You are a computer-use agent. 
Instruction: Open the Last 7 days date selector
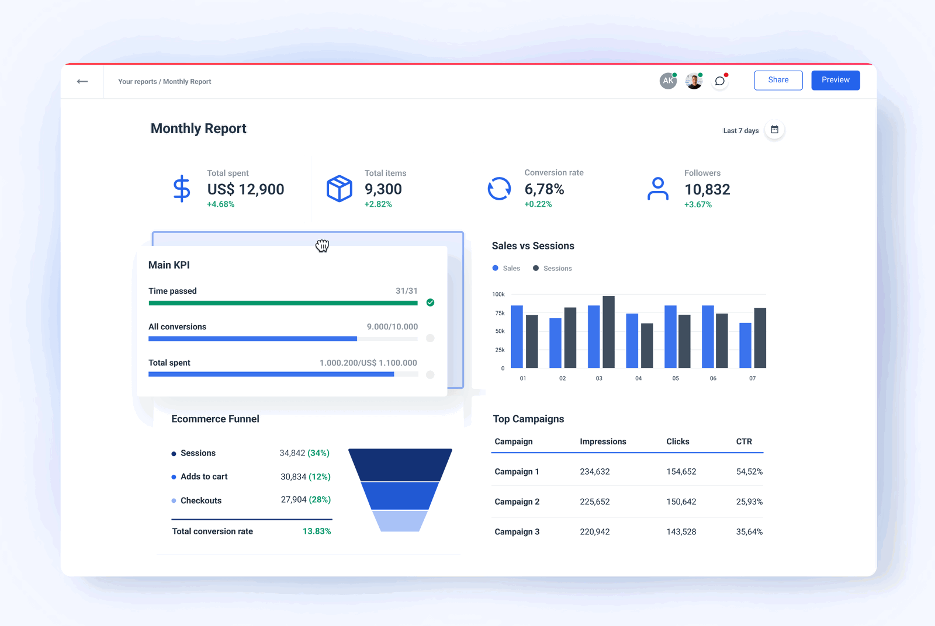point(740,130)
